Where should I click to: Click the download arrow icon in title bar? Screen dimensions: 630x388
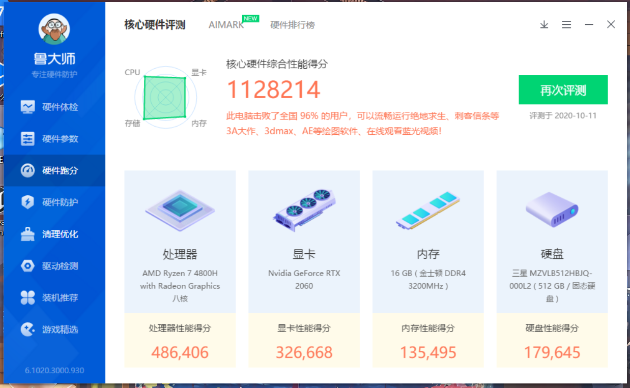pyautogui.click(x=544, y=24)
